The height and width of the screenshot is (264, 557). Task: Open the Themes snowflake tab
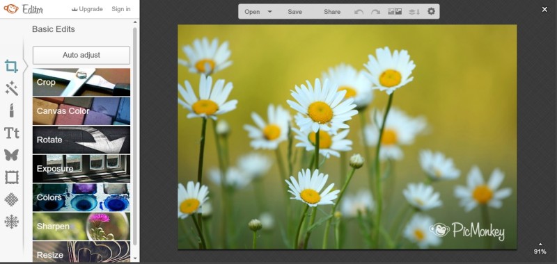11,222
